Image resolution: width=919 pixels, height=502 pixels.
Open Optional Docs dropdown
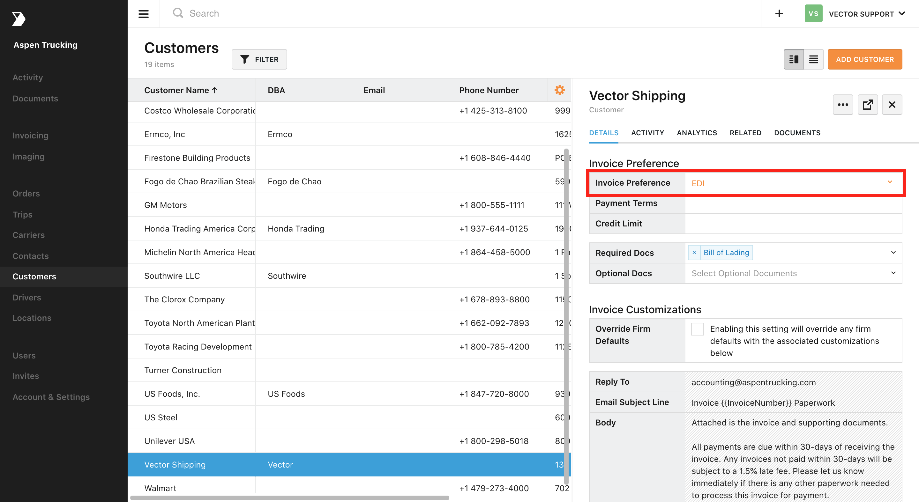pos(793,273)
